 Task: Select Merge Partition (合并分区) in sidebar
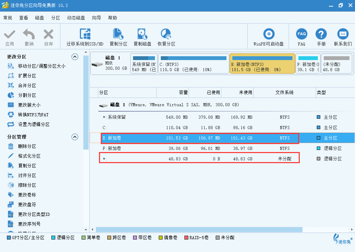coord(22,85)
